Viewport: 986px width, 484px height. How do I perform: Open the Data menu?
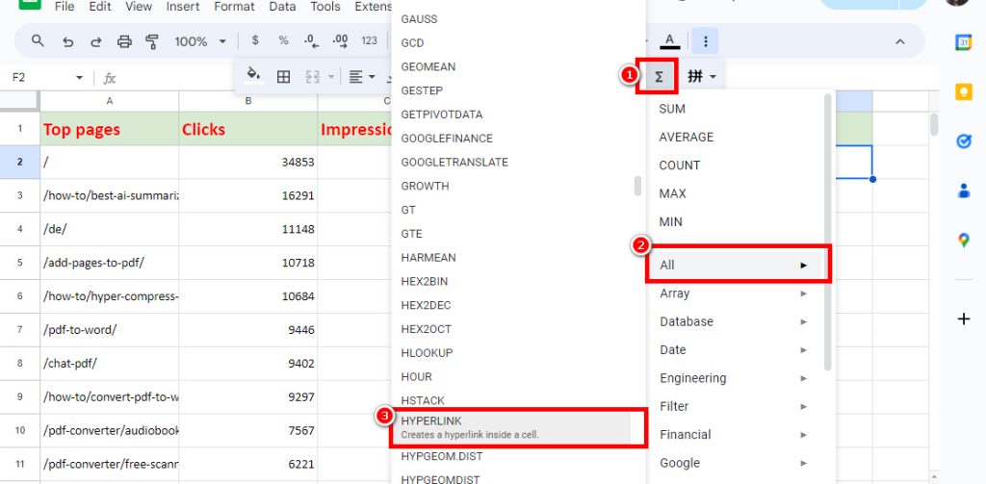click(x=283, y=7)
